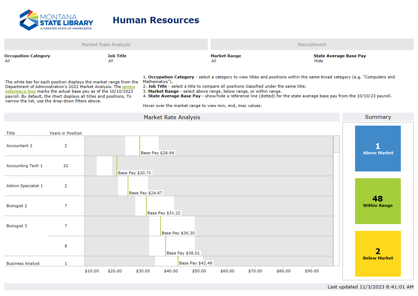Select the Below Market summary card
The height and width of the screenshot is (296, 418).
(x=378, y=253)
